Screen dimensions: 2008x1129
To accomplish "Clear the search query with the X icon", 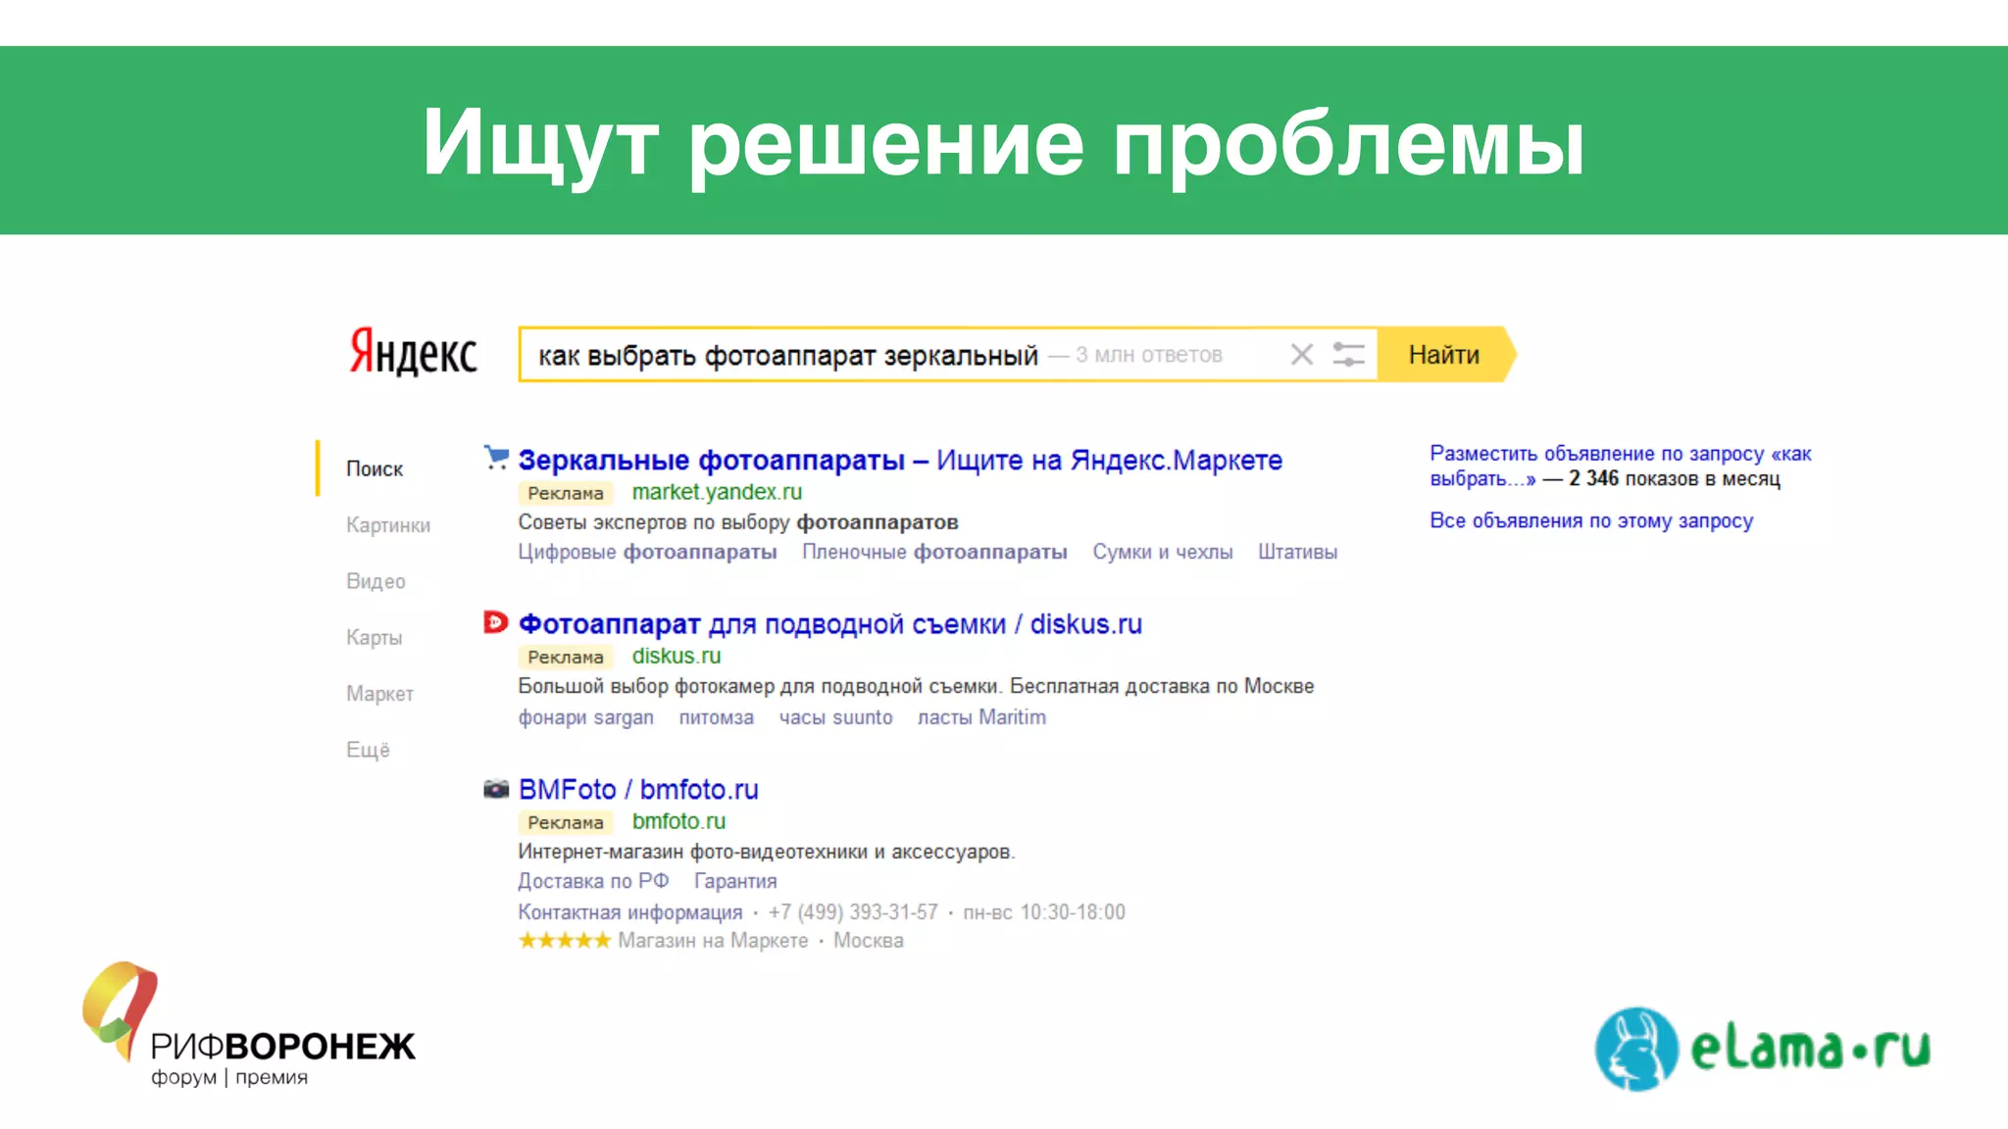I will (1302, 355).
